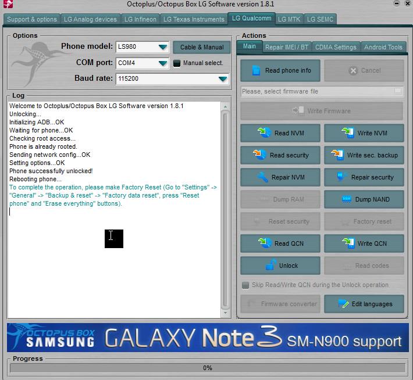Click the Read QCN button label
This screenshot has height=380, width=413.
tap(289, 243)
